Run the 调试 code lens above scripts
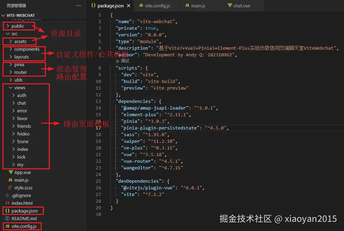This screenshot has width=344, height=231. pyautogui.click(x=124, y=61)
